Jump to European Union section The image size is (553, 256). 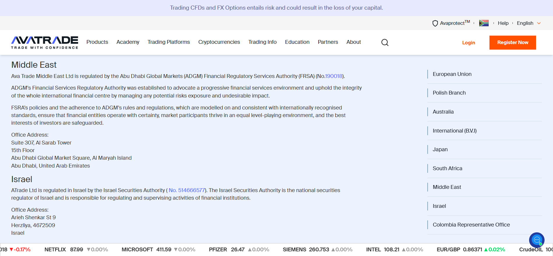point(452,74)
